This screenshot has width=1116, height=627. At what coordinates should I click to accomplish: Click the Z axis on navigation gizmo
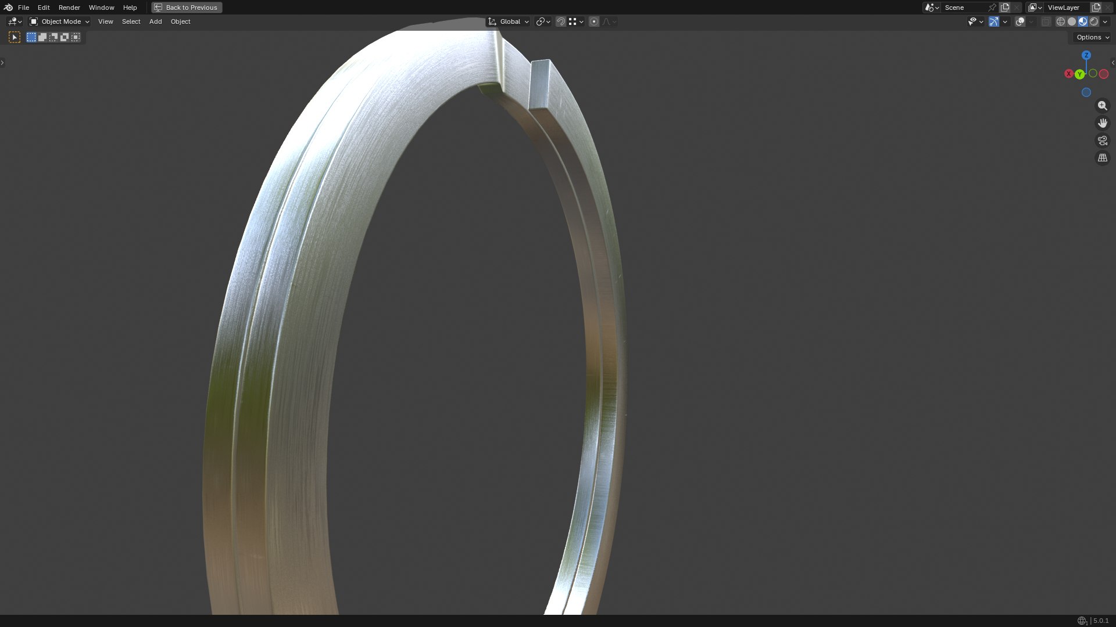(1086, 55)
